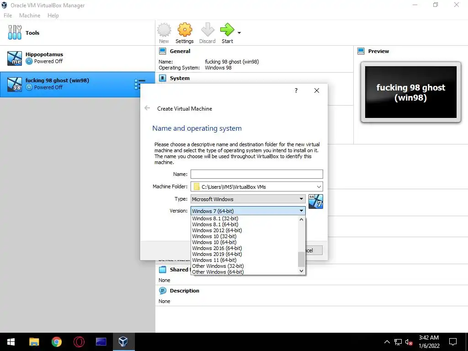This screenshot has width=468, height=351.
Task: Click the partially hidden Cancel button
Action: pyautogui.click(x=314, y=250)
